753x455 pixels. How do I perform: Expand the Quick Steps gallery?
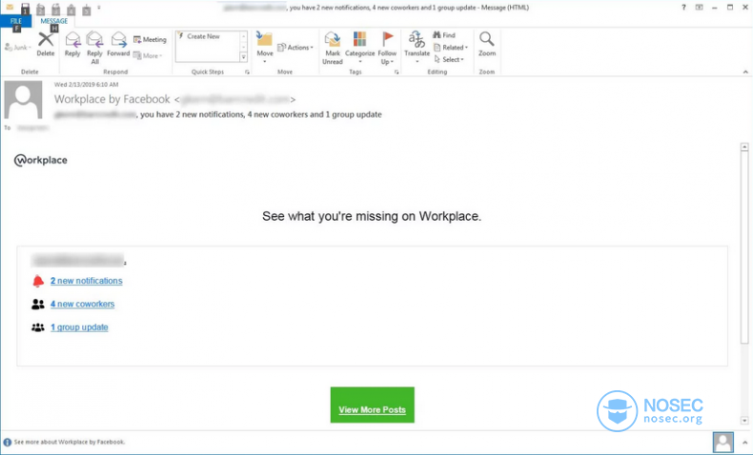point(243,57)
